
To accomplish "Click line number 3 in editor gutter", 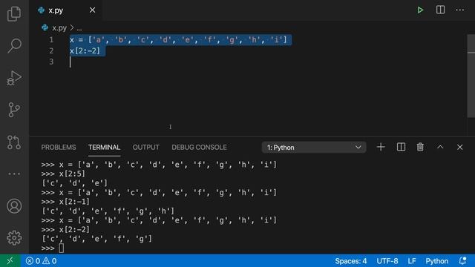I will coord(51,62).
